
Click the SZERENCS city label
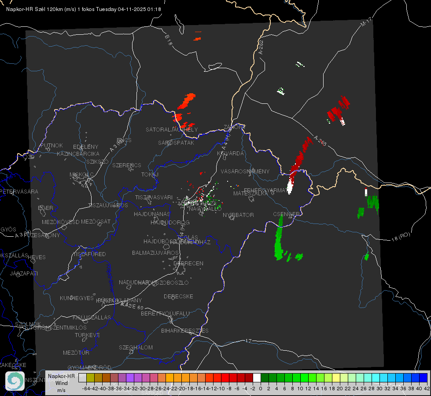[x=127, y=165]
